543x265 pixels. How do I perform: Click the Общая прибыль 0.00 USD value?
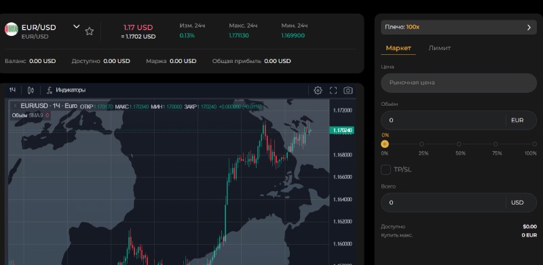tap(278, 61)
